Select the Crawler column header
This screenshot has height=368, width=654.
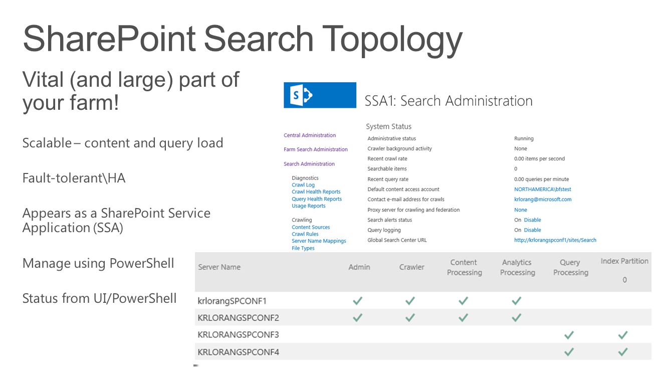pyautogui.click(x=412, y=267)
